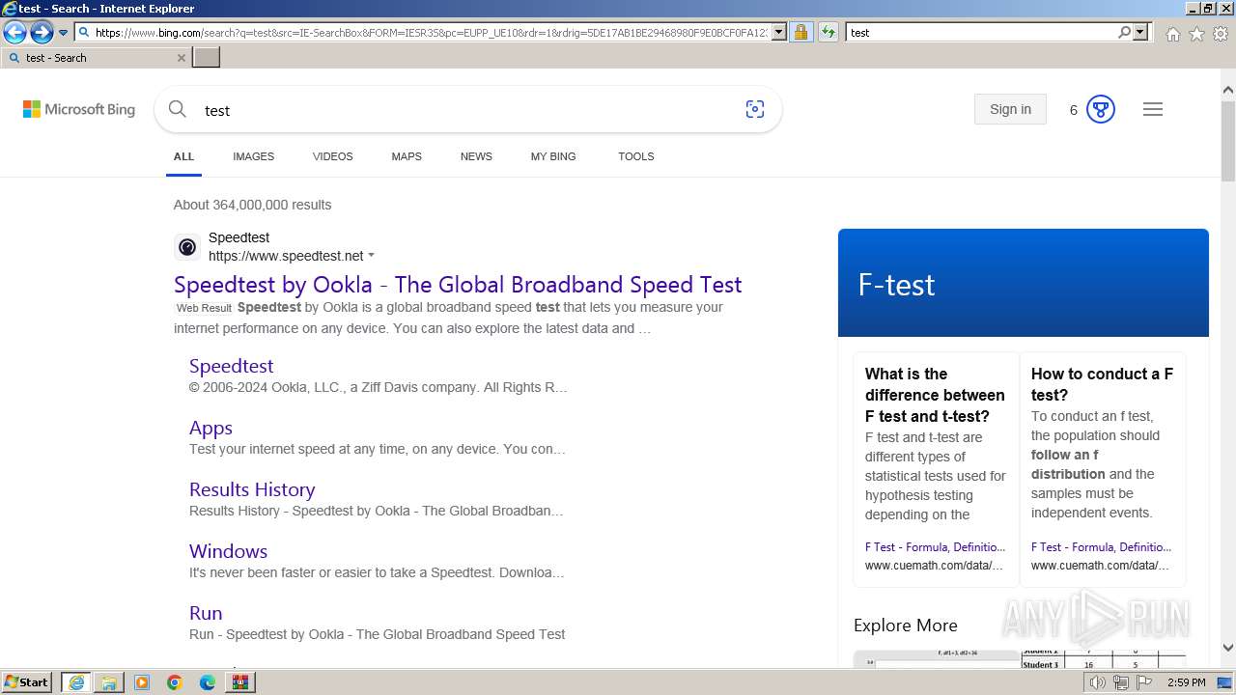
Task: Focus the Bing search box containing 'test'
Action: (468, 110)
